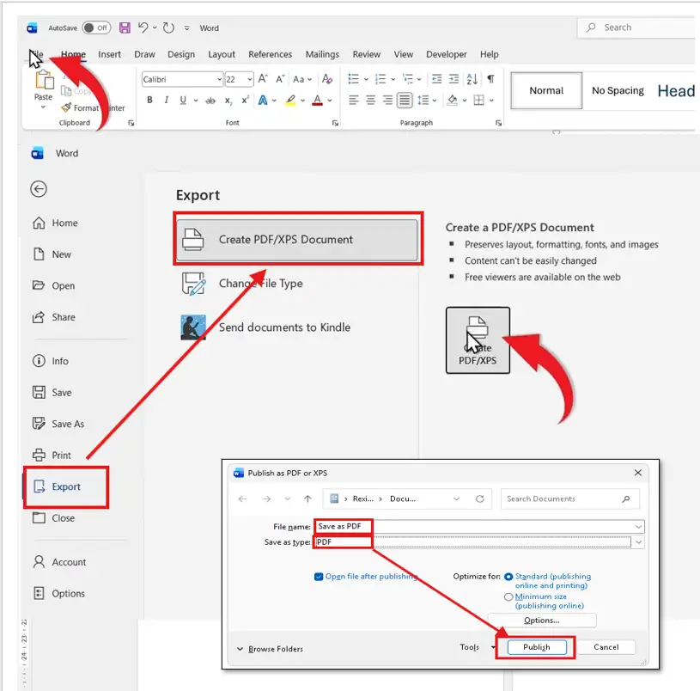Viewport: 700px width, 691px height.
Task: Check Open file after publishing
Action: (x=319, y=577)
